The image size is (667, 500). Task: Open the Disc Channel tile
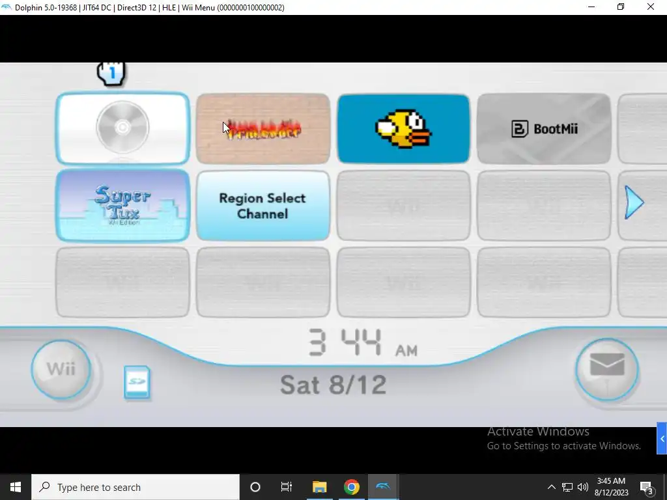[122, 128]
